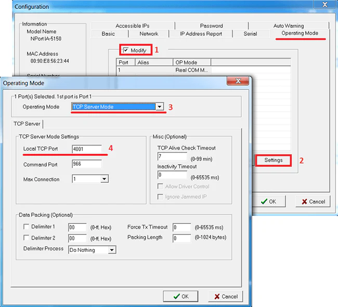This screenshot has width=338, height=307.
Task: Click the Delimiter 1 hex value field
Action: pyautogui.click(x=77, y=228)
